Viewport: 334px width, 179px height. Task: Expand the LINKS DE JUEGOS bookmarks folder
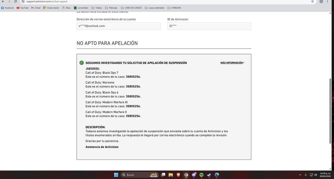pyautogui.click(x=131, y=8)
